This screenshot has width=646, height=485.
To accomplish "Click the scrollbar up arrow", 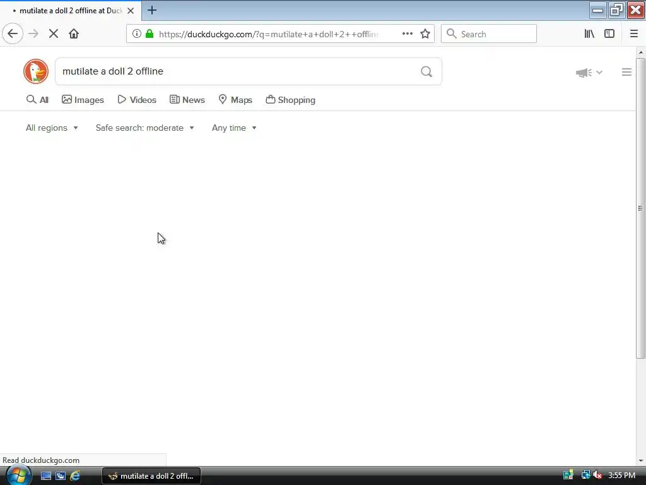I will click(641, 52).
